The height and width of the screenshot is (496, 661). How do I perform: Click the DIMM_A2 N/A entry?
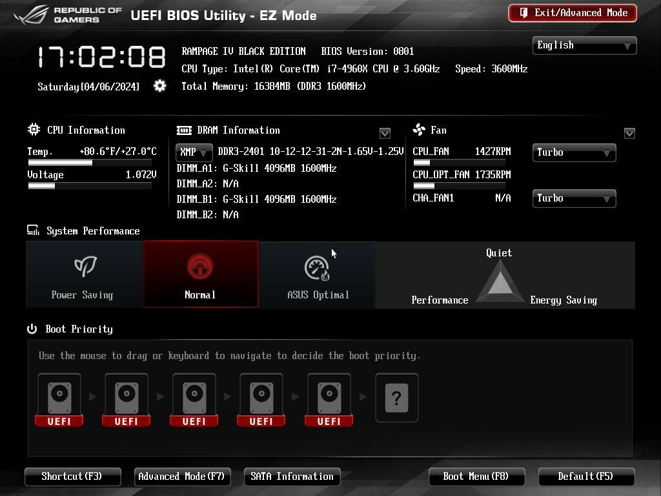(x=207, y=183)
